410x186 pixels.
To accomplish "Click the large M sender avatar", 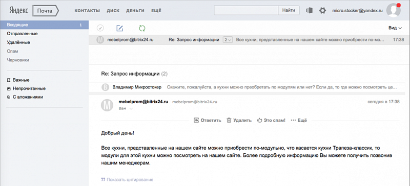I will (107, 105).
